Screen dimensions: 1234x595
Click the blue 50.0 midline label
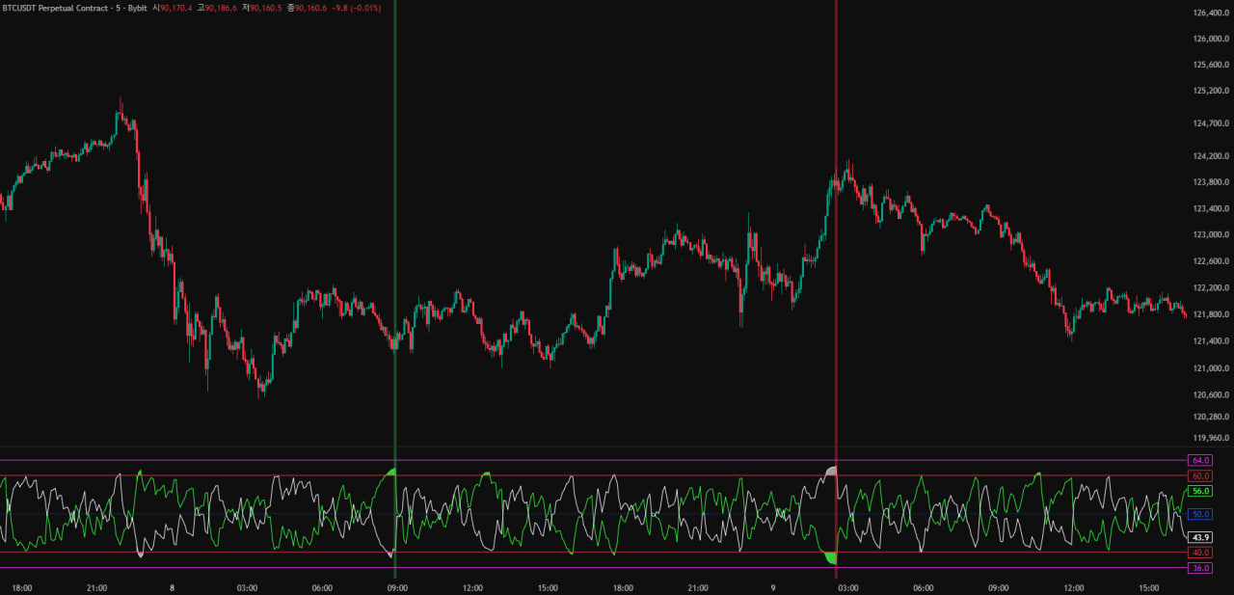[1200, 514]
